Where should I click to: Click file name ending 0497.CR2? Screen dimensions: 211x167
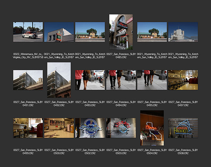183,104
